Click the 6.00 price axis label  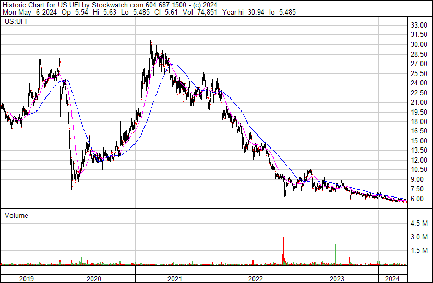point(418,199)
